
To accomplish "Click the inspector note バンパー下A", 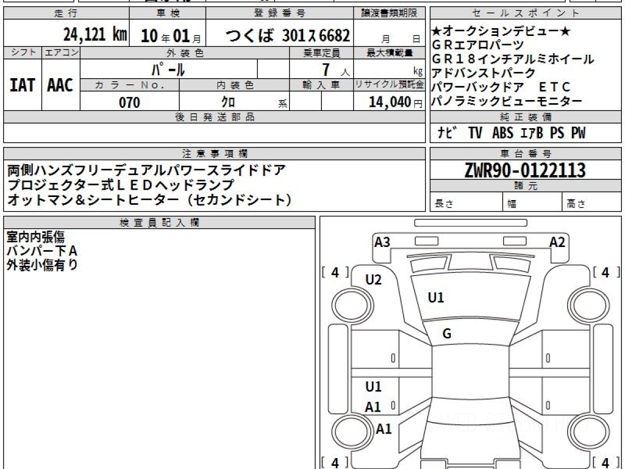I will click(42, 251).
